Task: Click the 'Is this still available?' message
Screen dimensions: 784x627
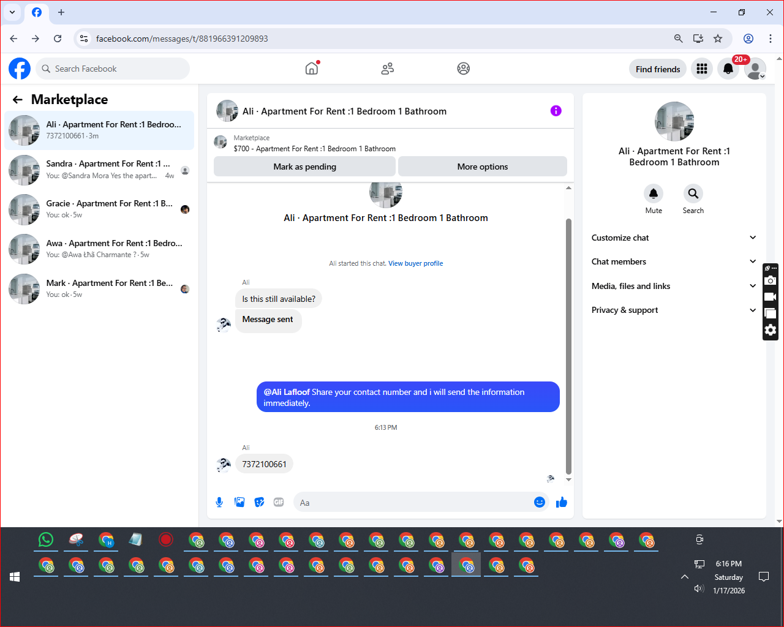Action: tap(279, 299)
